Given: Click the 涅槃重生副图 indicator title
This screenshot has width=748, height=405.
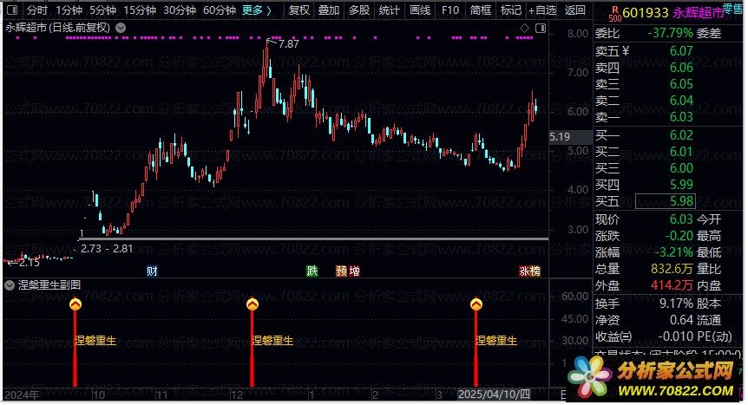Looking at the screenshot, I should 49,285.
